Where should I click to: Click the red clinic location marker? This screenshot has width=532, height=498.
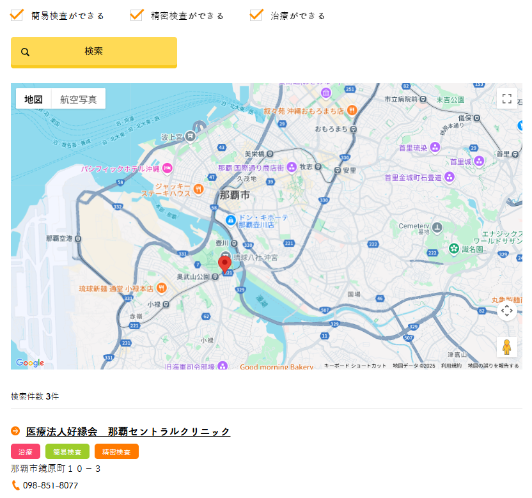pyautogui.click(x=224, y=265)
